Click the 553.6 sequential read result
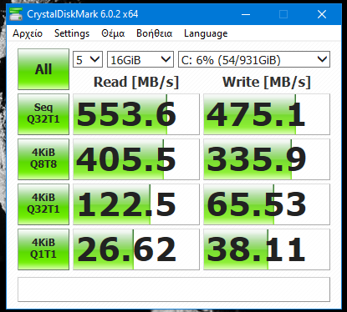Viewport: 347px width, 312px height. (136, 114)
